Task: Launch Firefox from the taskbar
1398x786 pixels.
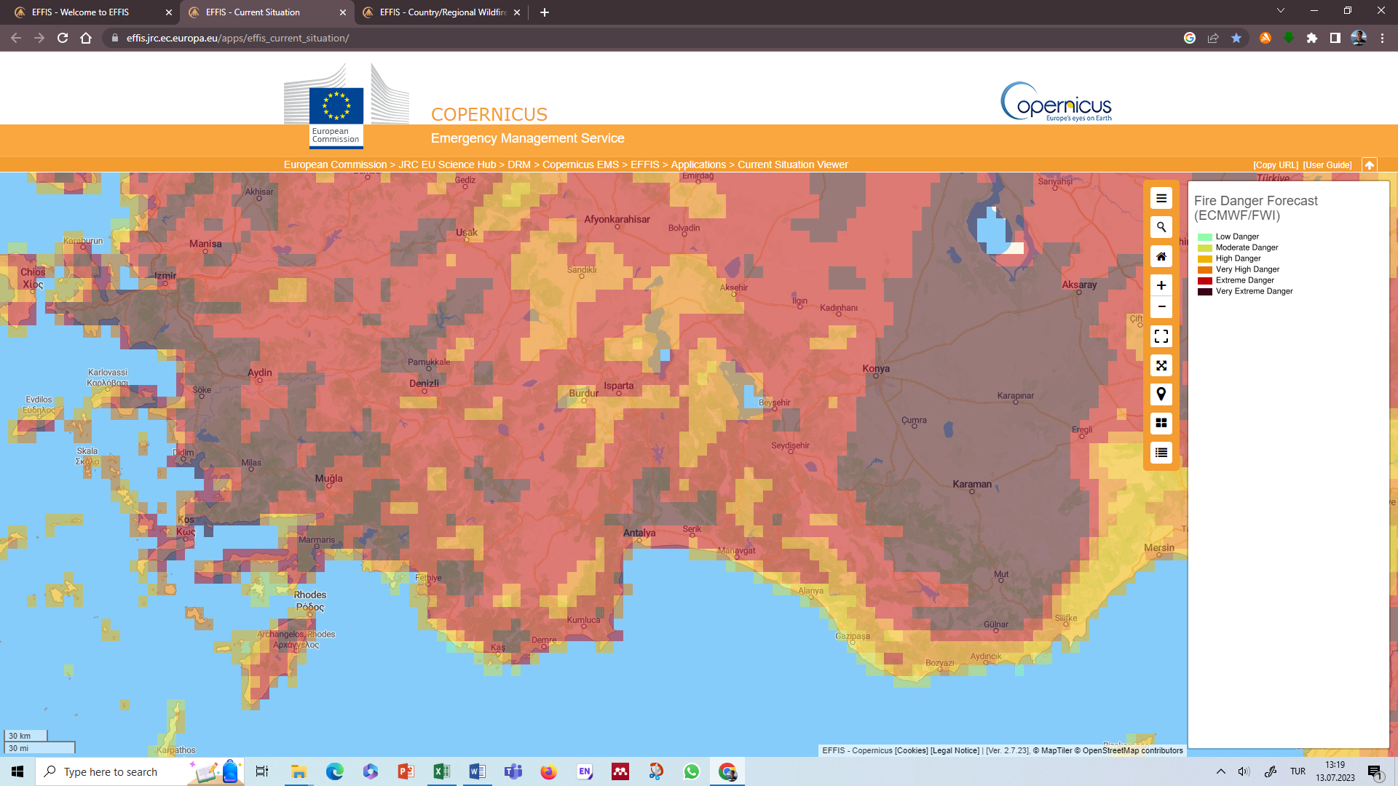Action: (x=548, y=771)
